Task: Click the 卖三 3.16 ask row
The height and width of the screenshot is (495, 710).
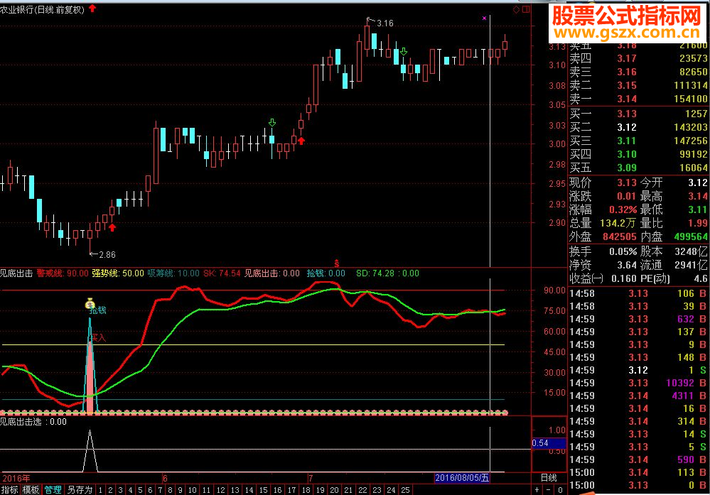Action: click(x=638, y=72)
